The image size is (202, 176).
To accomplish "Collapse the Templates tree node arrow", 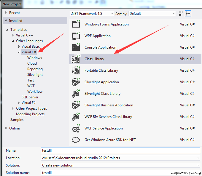I will (x=7, y=30).
